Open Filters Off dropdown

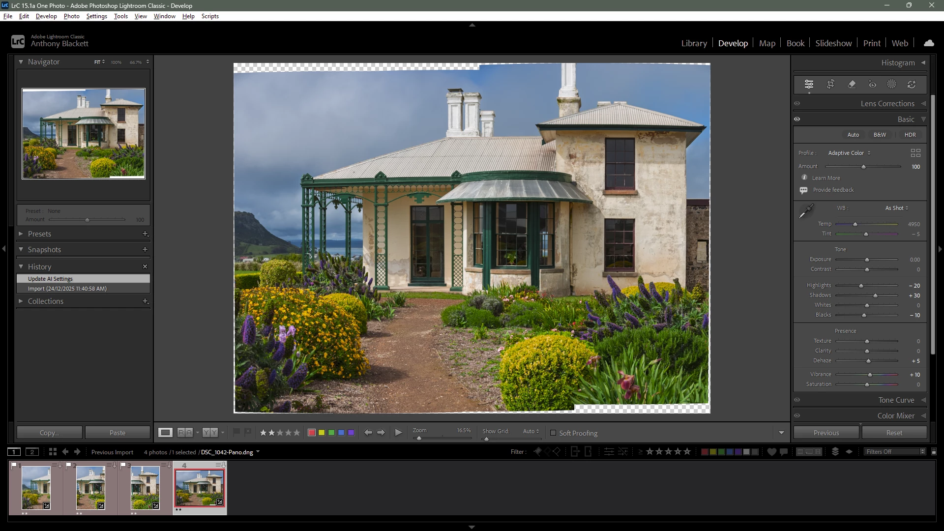(895, 452)
